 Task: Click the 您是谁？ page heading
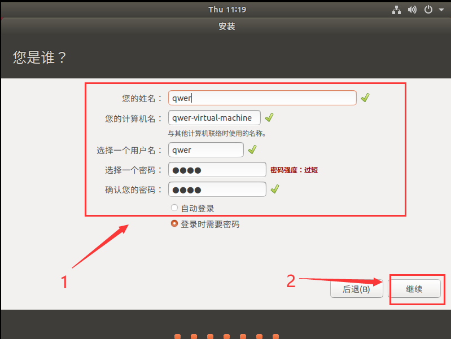[x=40, y=58]
